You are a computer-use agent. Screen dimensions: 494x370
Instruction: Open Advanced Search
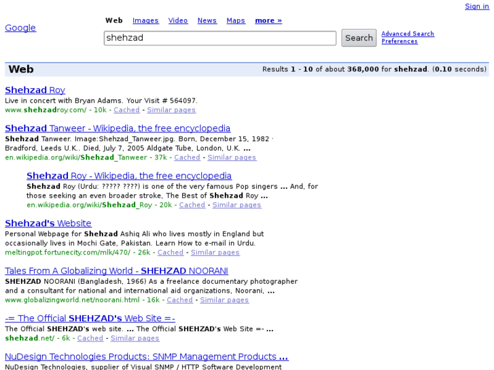pyautogui.click(x=408, y=34)
